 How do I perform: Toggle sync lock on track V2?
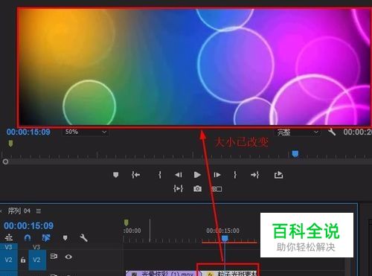coord(54,257)
